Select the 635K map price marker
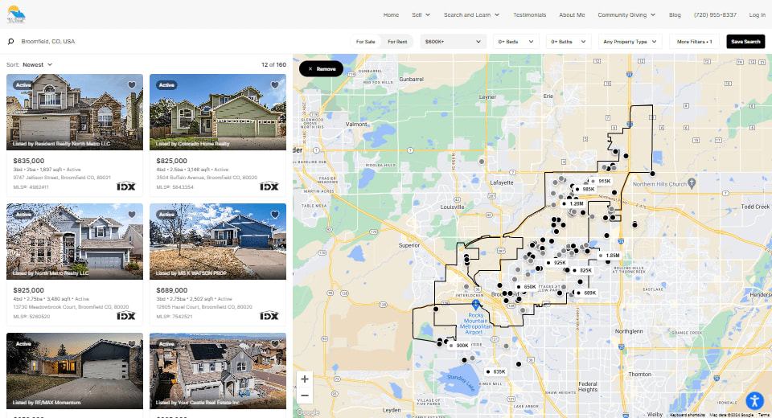Image resolution: width=772 pixels, height=418 pixels. click(496, 371)
